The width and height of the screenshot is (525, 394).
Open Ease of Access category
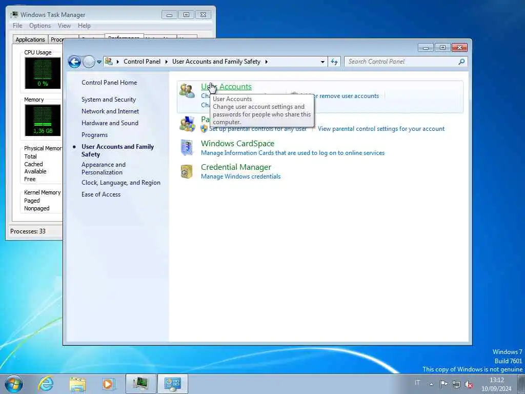coord(101,194)
